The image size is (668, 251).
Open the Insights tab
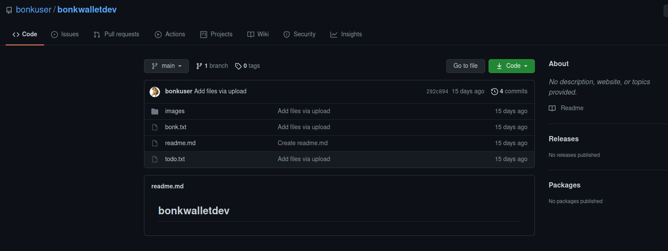tap(346, 34)
